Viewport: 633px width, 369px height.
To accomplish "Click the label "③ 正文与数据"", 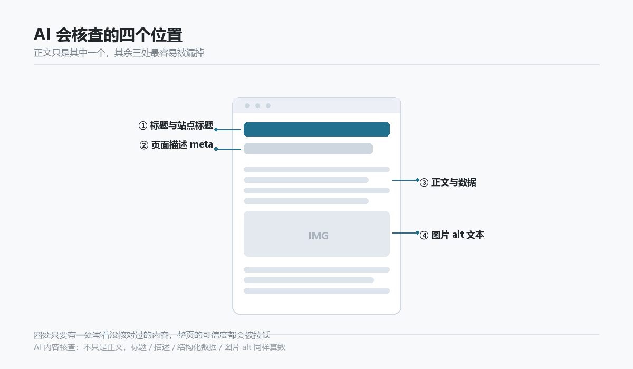I will [448, 182].
